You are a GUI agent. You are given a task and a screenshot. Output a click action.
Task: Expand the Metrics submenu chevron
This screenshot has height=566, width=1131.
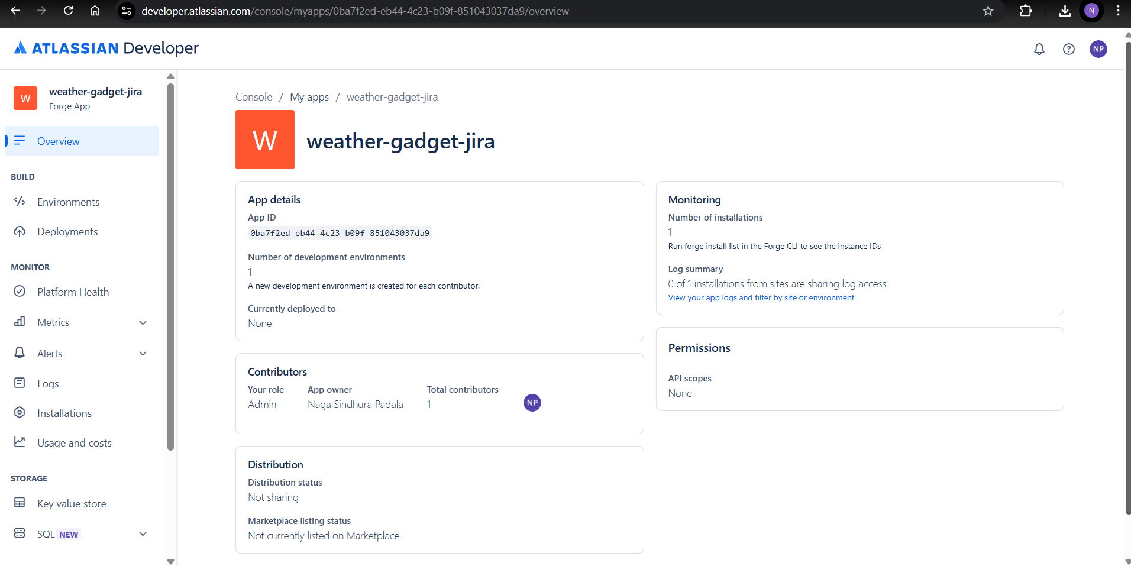coord(143,322)
